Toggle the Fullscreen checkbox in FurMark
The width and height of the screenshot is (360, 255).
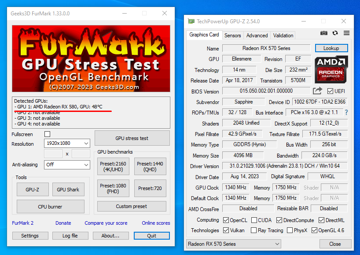coord(47,134)
